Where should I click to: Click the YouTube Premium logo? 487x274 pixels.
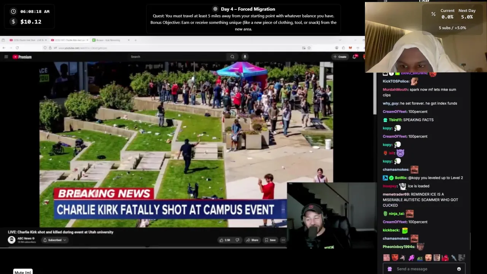click(x=22, y=57)
